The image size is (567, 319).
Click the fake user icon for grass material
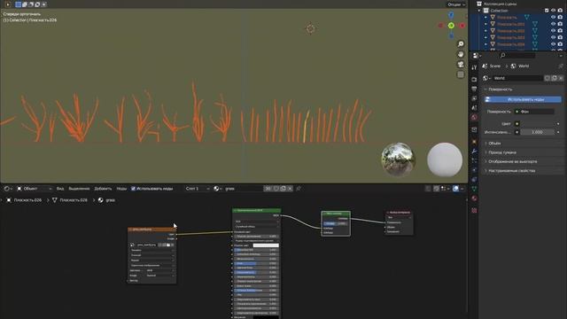pyautogui.click(x=276, y=189)
